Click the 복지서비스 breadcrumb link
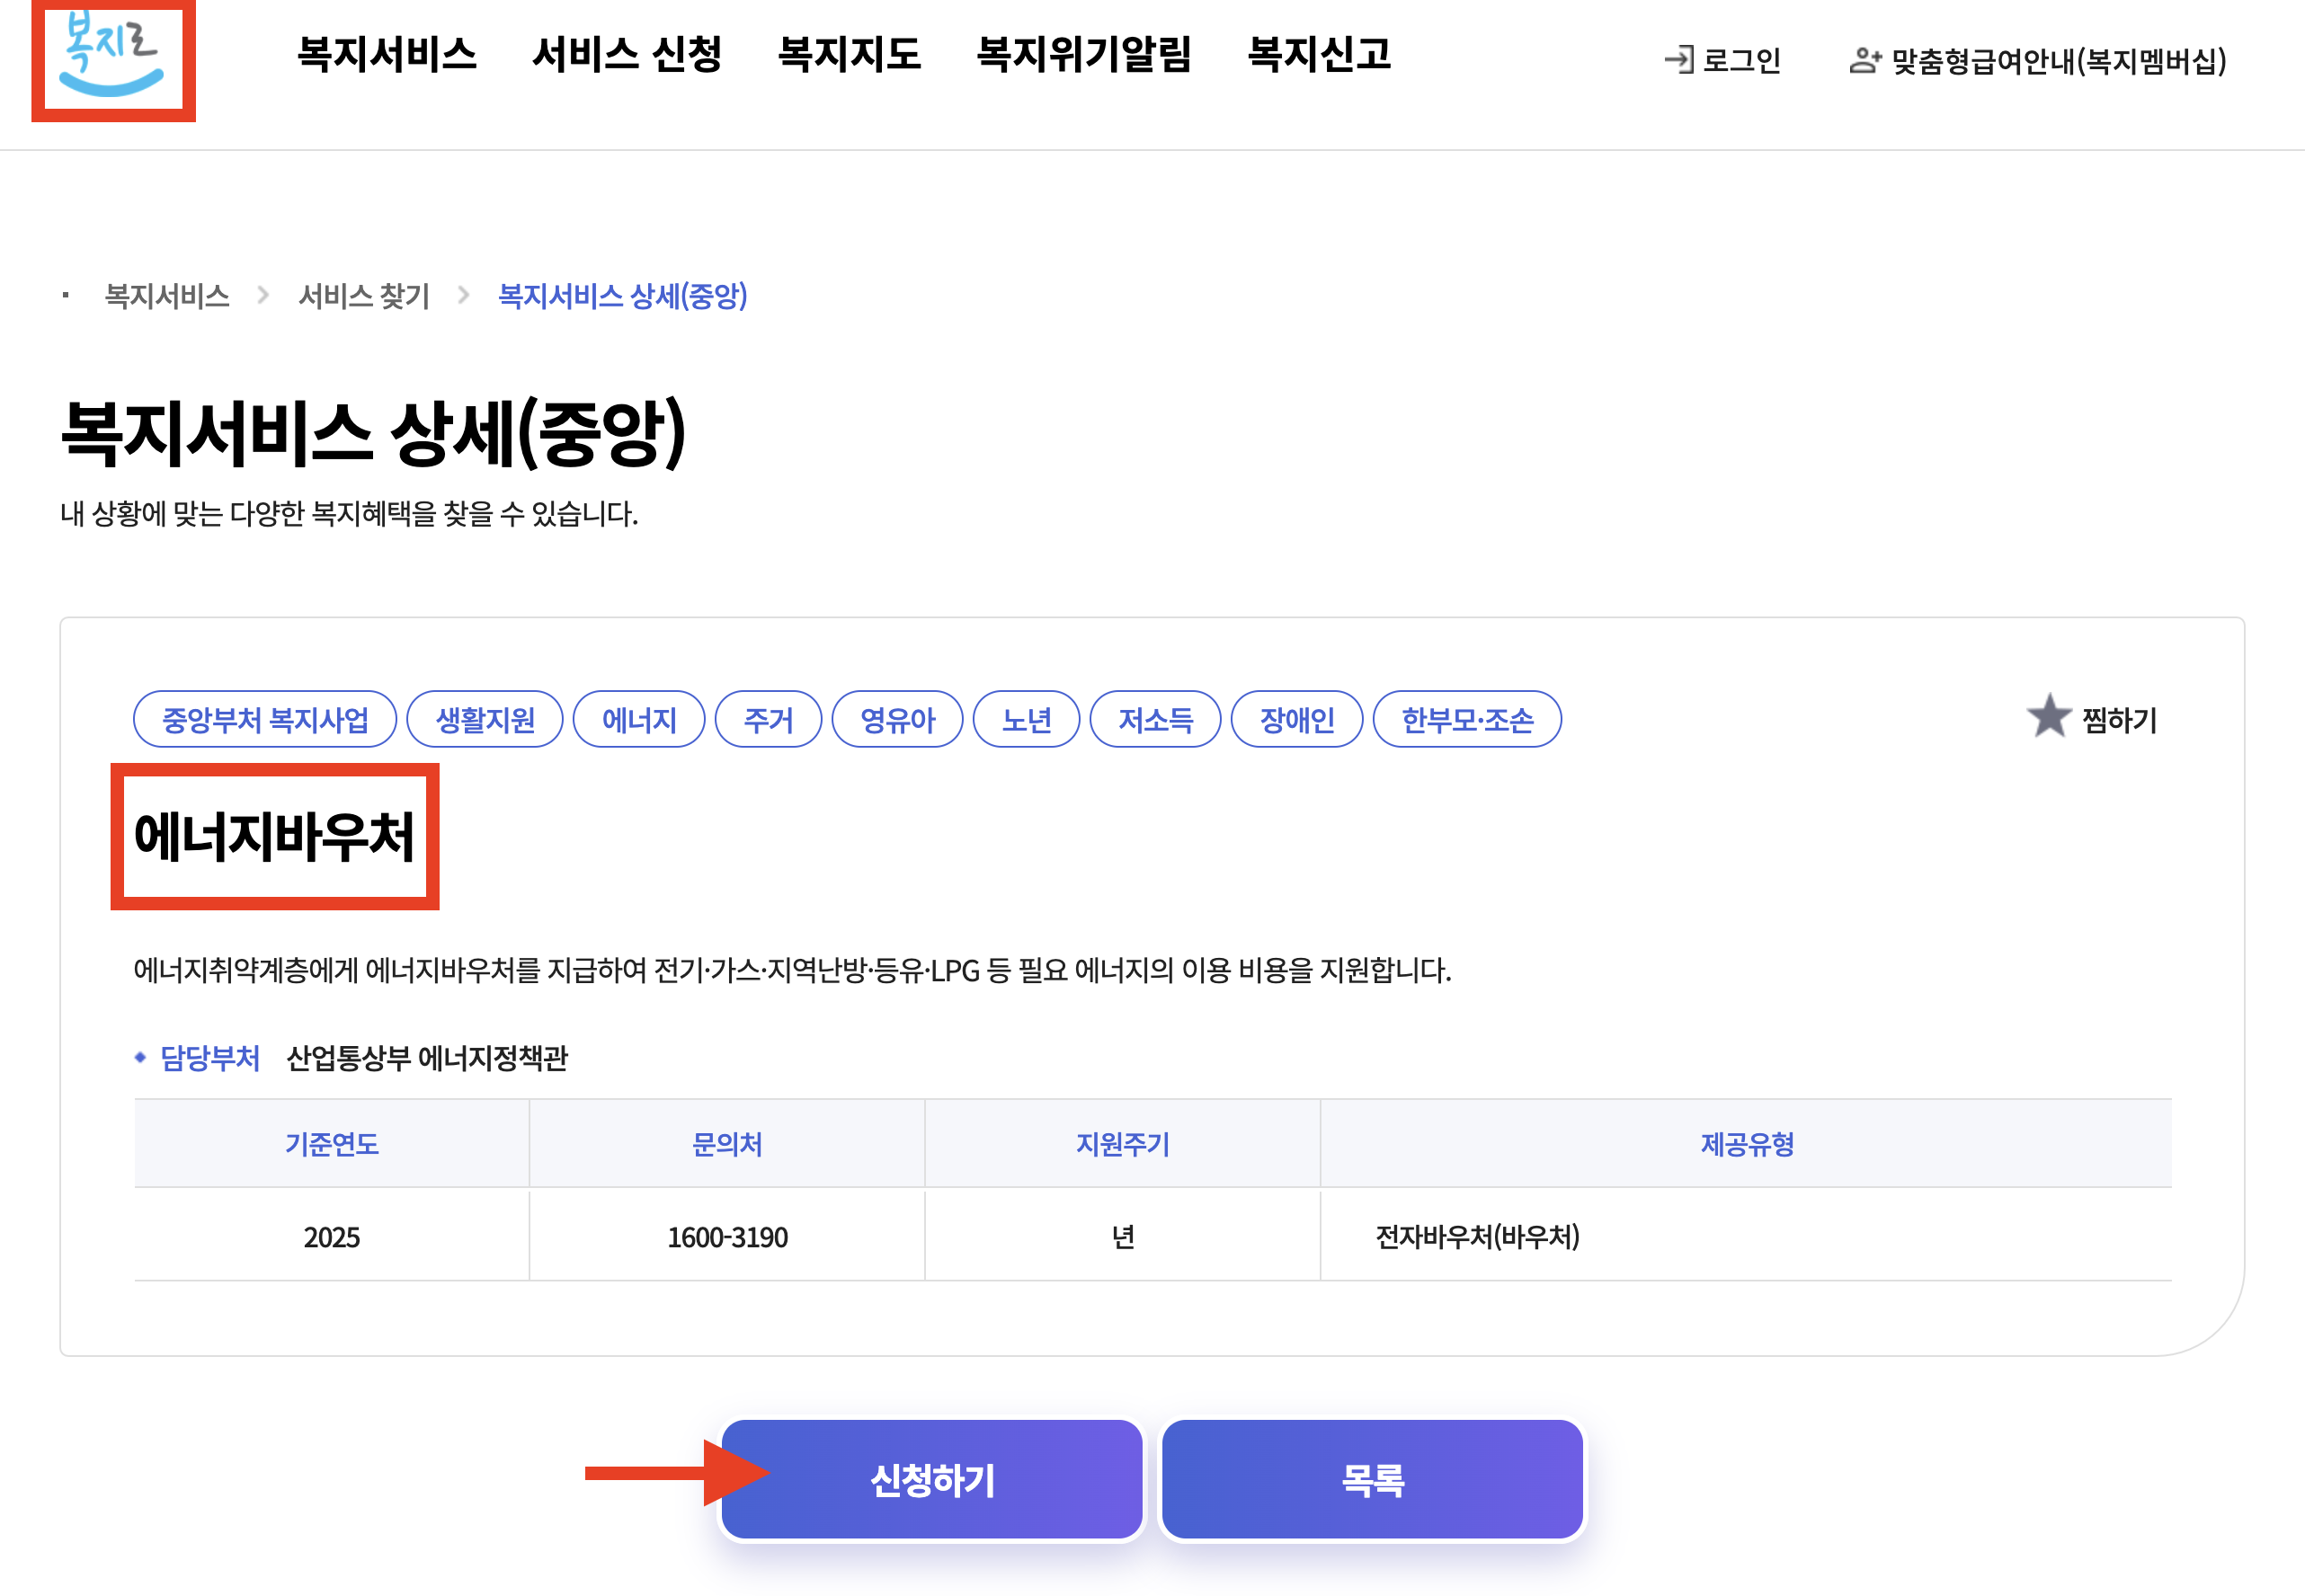2305x1596 pixels. click(x=167, y=296)
